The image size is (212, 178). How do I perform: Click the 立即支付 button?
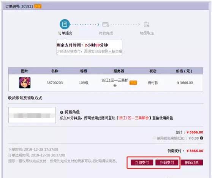(x=142, y=163)
